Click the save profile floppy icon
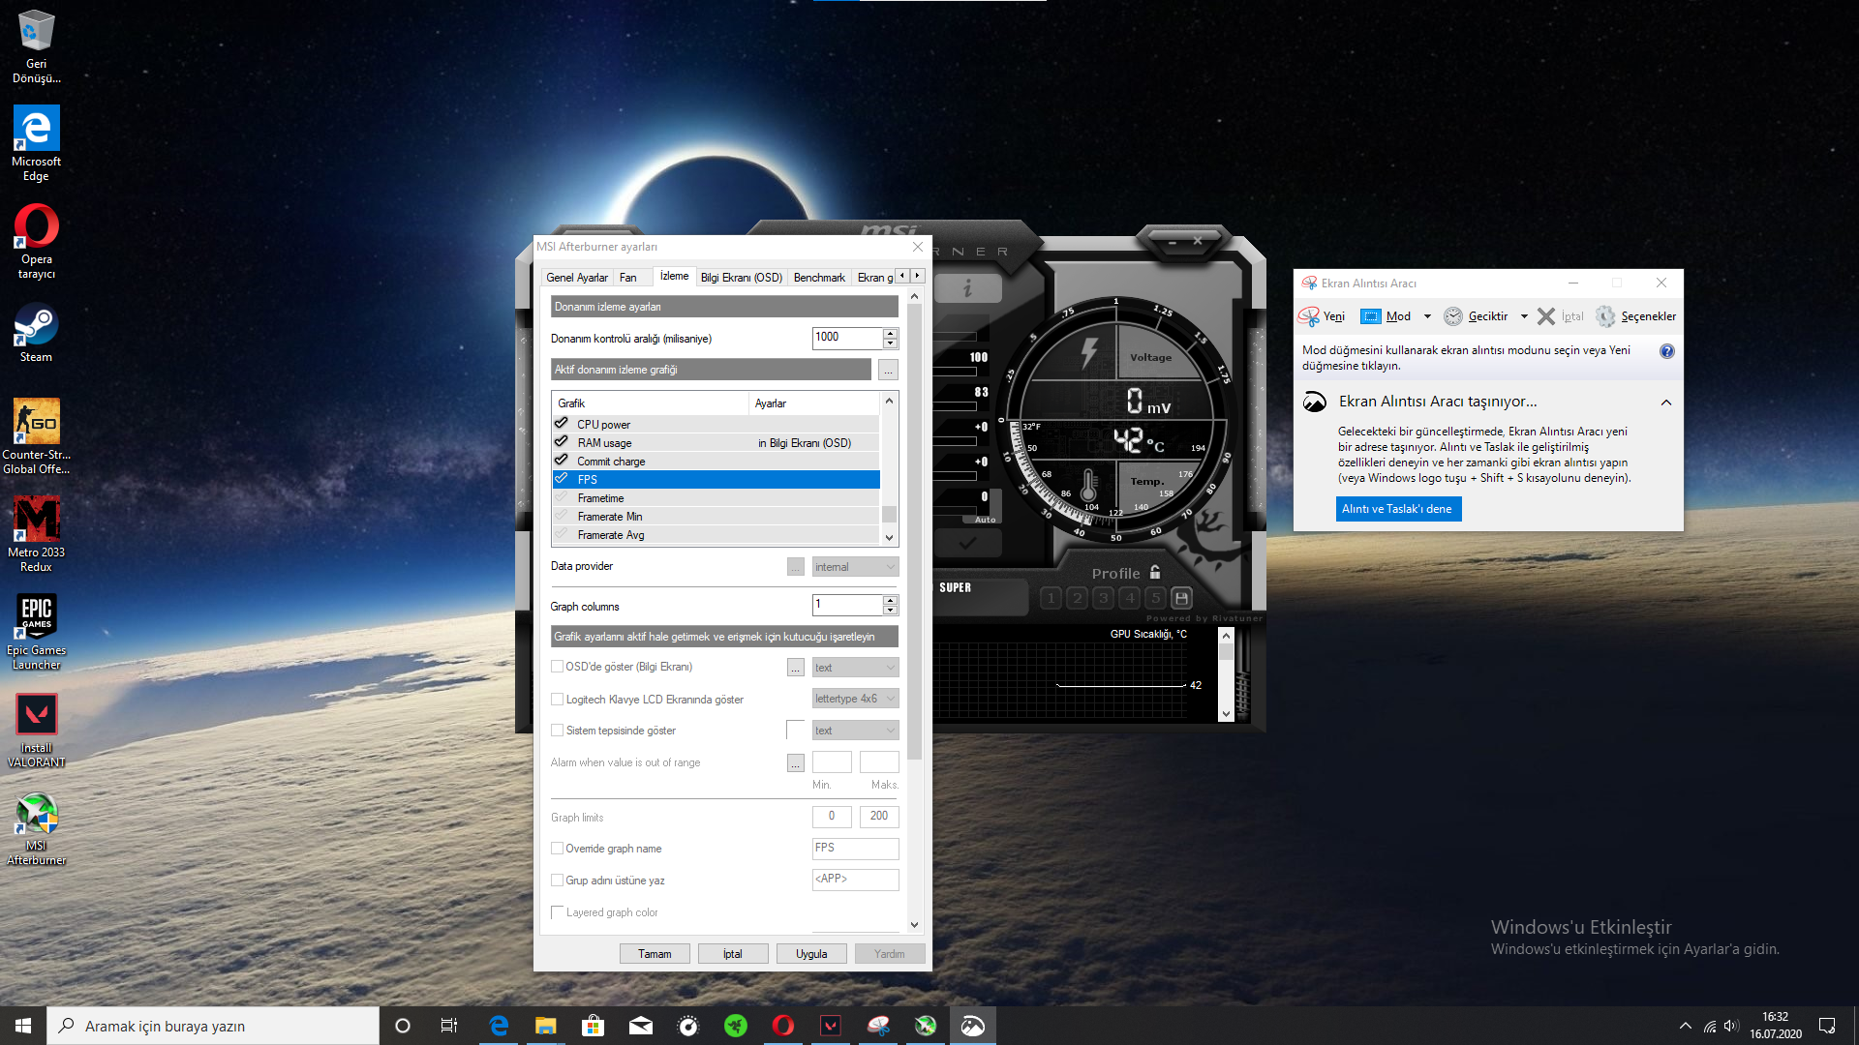The image size is (1859, 1045). (x=1181, y=598)
